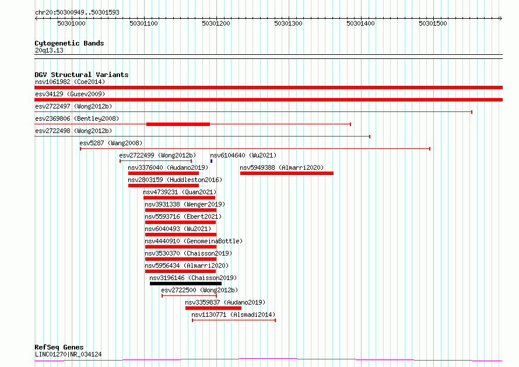Screen dimensions: 519x367
Task: Click the DGV Structural Variants track title
Action: (x=82, y=75)
